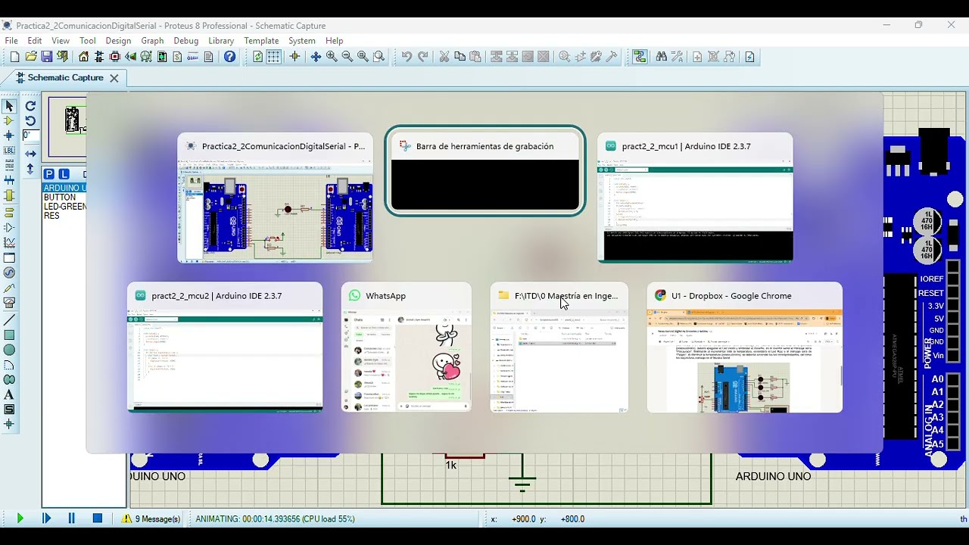Open the Debug menu

tap(186, 41)
